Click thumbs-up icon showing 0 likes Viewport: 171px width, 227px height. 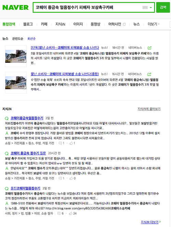[x=71, y=178]
